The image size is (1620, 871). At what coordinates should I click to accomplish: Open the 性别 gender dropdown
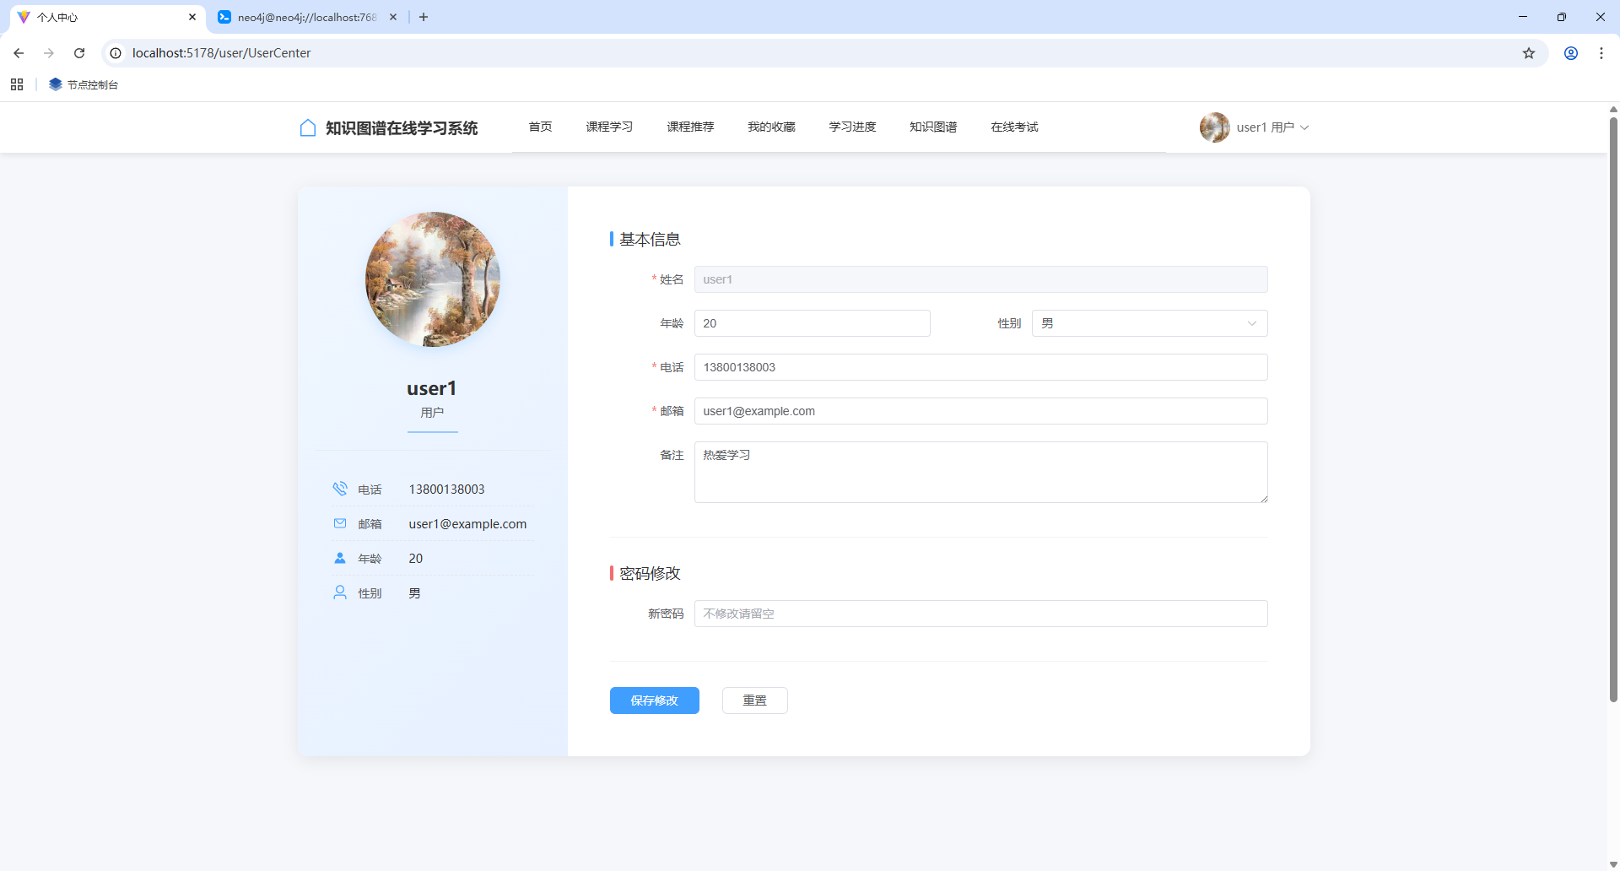point(1149,323)
